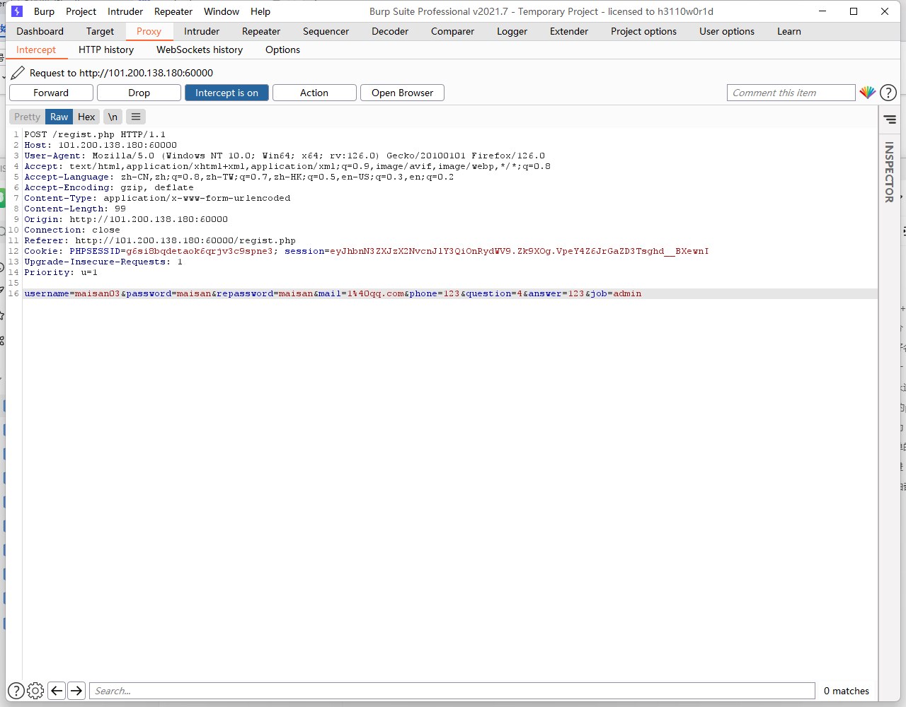Expand the INSPECTOR side panel
This screenshot has width=906, height=707.
pyautogui.click(x=889, y=172)
